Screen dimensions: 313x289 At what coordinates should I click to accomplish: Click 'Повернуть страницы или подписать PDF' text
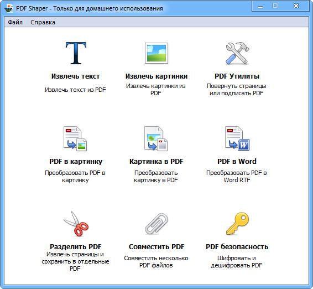pyautogui.click(x=237, y=89)
